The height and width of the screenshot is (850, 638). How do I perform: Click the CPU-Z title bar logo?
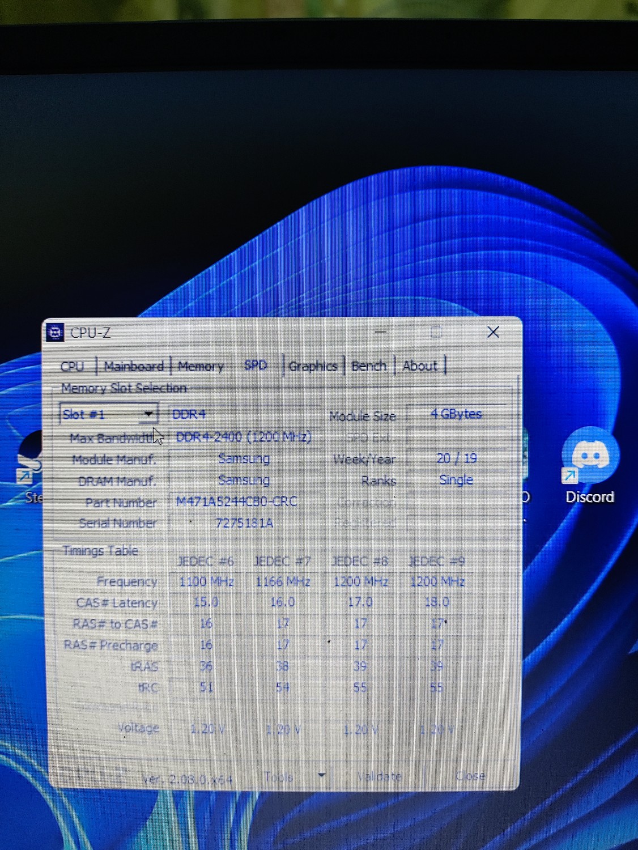pos(55,333)
